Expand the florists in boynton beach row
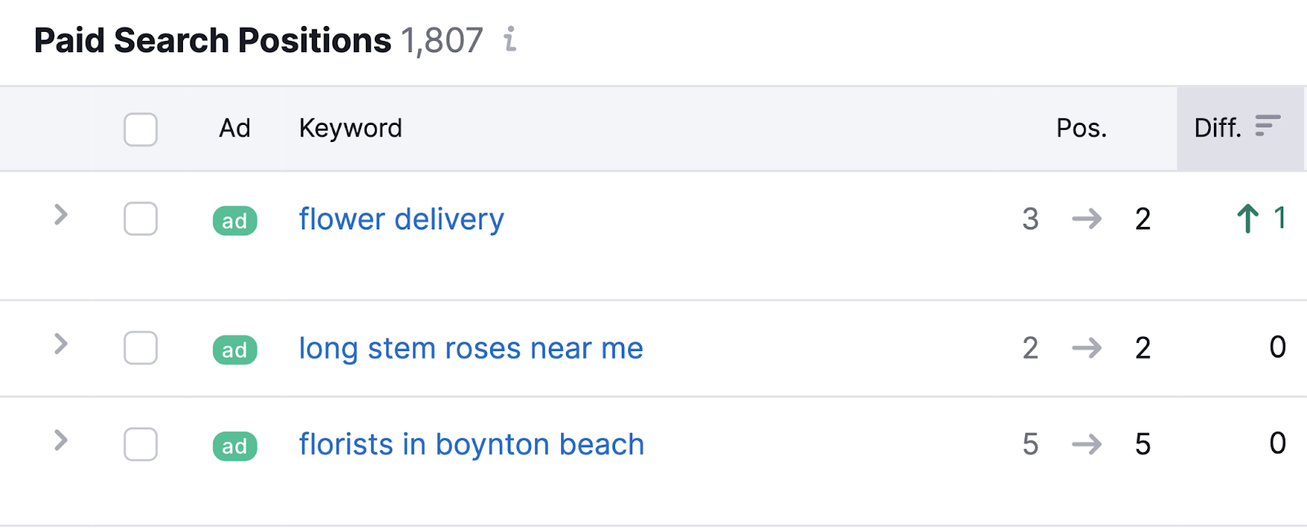Viewport: 1307px width, 529px height. point(60,440)
